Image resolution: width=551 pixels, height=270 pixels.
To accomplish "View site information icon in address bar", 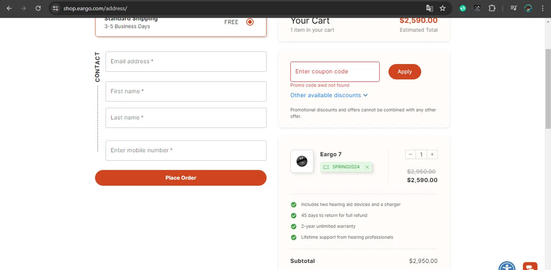I will tap(55, 8).
